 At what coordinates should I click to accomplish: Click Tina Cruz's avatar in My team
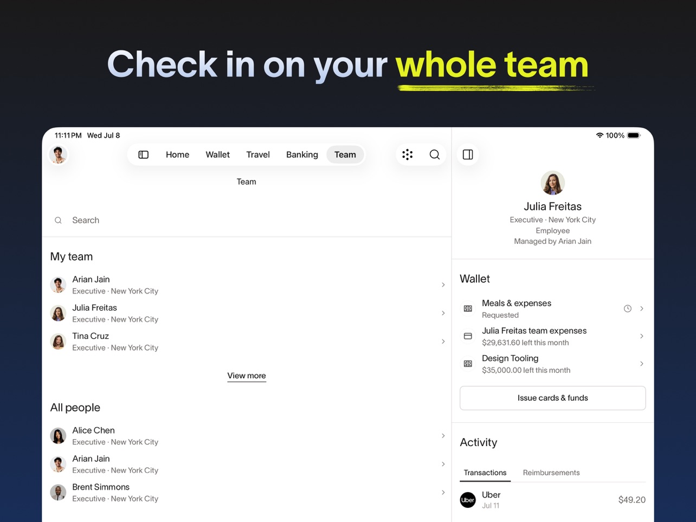click(x=59, y=341)
